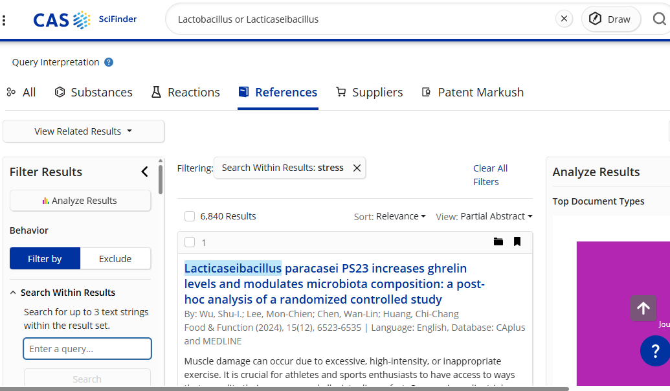Switch to the Reactions tab

(x=186, y=92)
